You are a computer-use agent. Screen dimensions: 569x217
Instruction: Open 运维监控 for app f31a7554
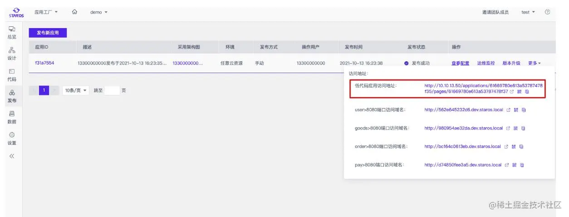click(486, 63)
